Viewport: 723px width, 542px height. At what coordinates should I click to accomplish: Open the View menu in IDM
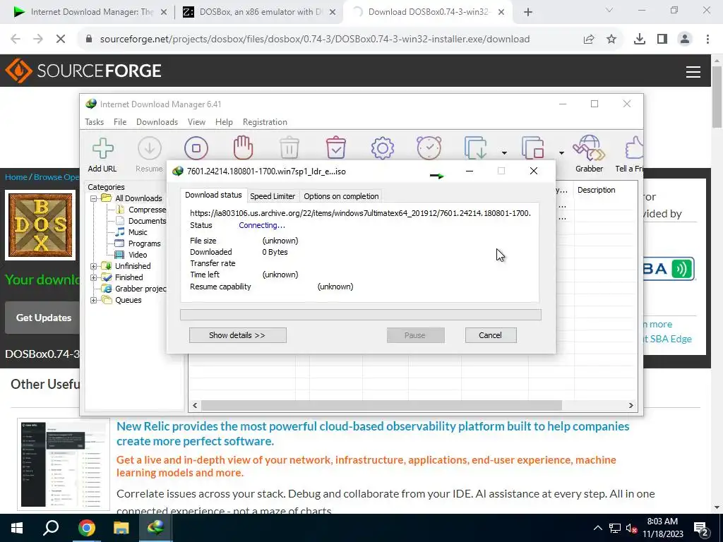[196, 122]
